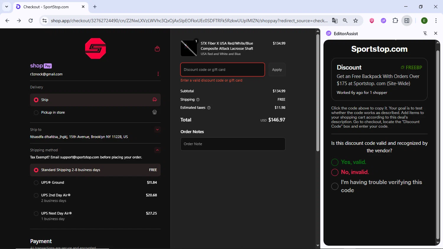
Task: Select Pickup in store delivery option
Action: pos(95,113)
